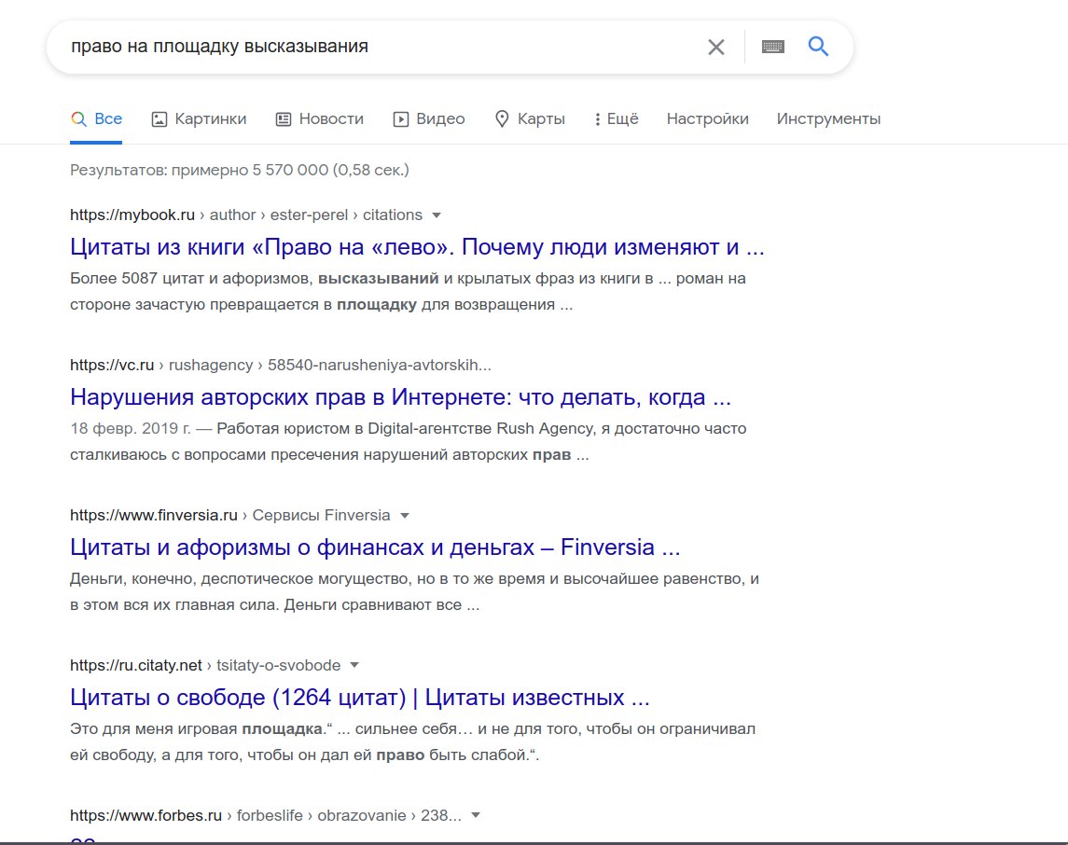Clear the search query with the X icon
1068x845 pixels.
pyautogui.click(x=715, y=47)
